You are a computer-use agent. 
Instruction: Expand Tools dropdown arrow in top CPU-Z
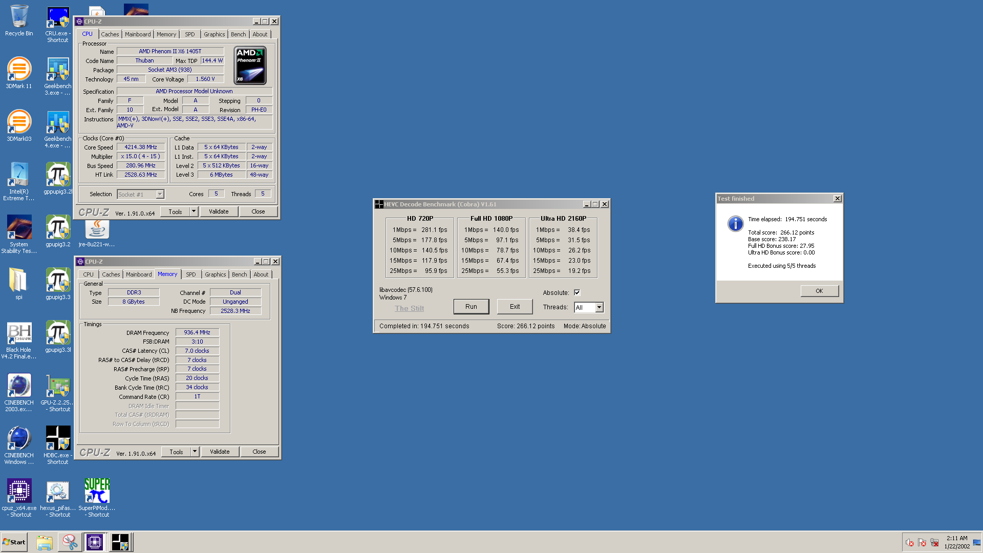coord(194,211)
